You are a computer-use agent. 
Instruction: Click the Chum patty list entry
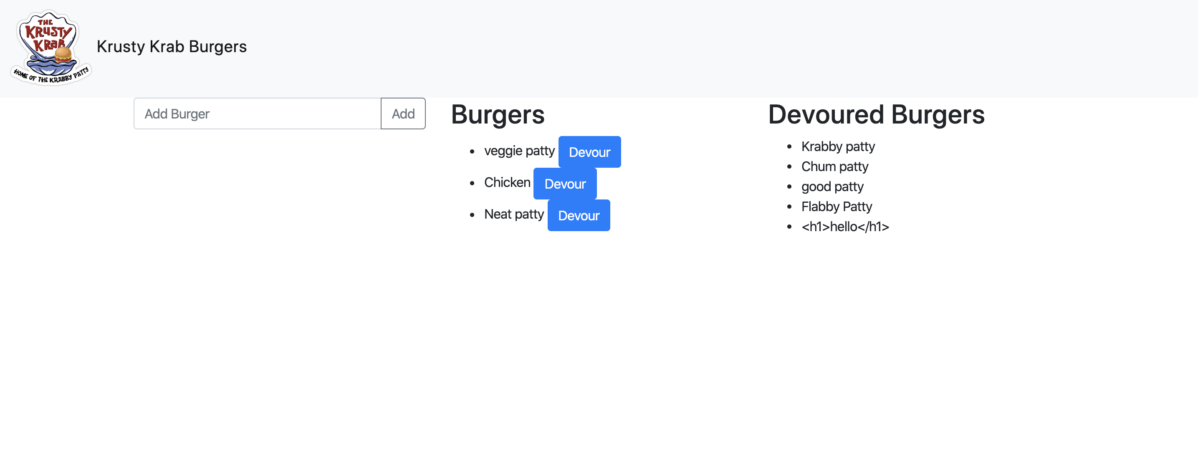(835, 166)
